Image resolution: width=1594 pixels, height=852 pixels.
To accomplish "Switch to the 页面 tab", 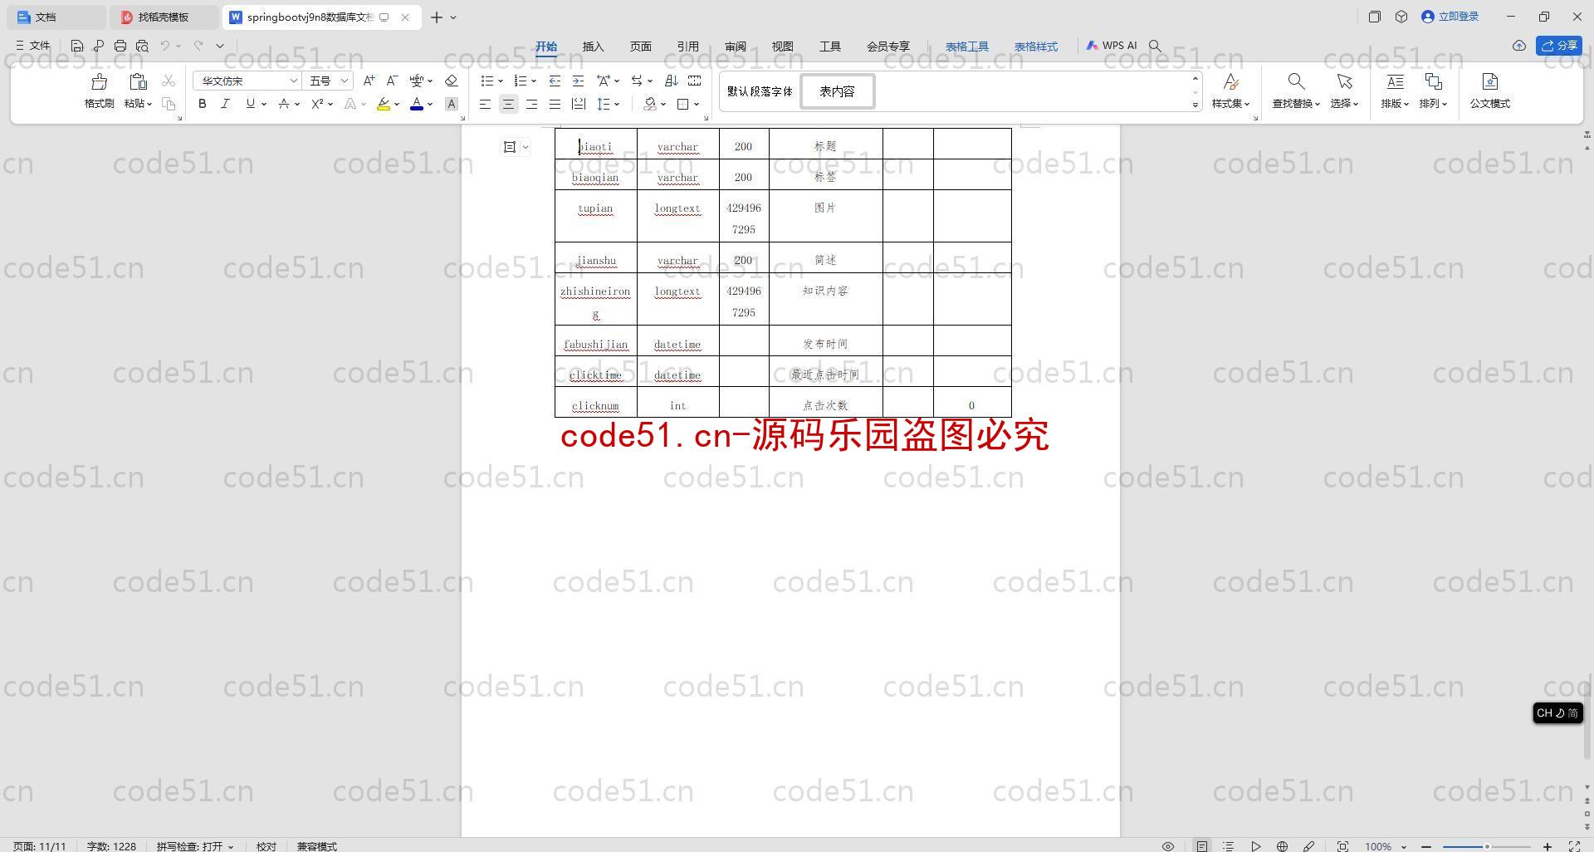I will (x=640, y=47).
